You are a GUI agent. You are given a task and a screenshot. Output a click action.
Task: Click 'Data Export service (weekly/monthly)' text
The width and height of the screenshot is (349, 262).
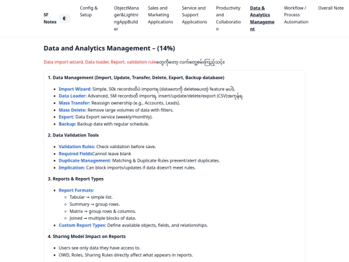(x=114, y=116)
